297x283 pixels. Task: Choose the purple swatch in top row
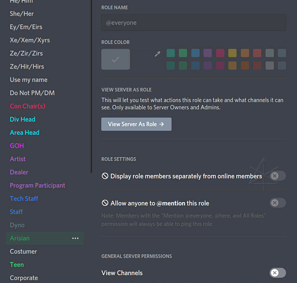[208, 53]
